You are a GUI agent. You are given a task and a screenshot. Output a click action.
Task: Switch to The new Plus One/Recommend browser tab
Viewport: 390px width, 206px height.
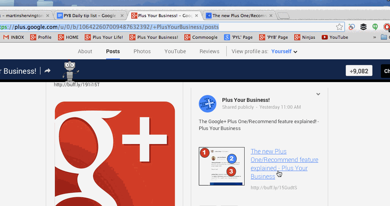coord(240,16)
